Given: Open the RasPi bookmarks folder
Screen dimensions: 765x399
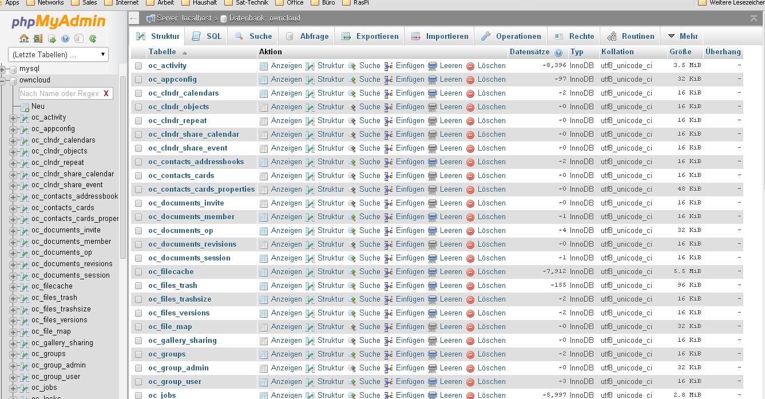Looking at the screenshot, I should pyautogui.click(x=355, y=3).
